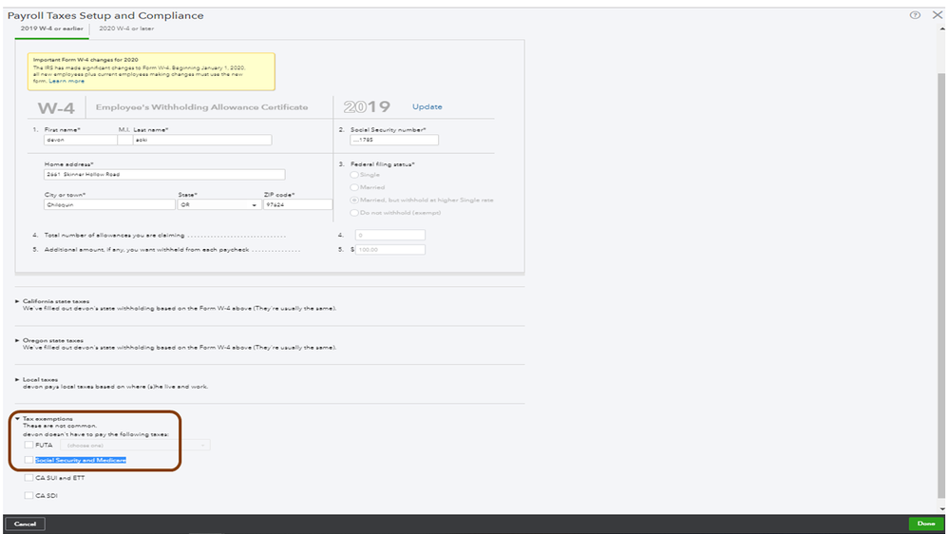Click the ZIP code field
Screen dimensions: 949x534
(297, 204)
